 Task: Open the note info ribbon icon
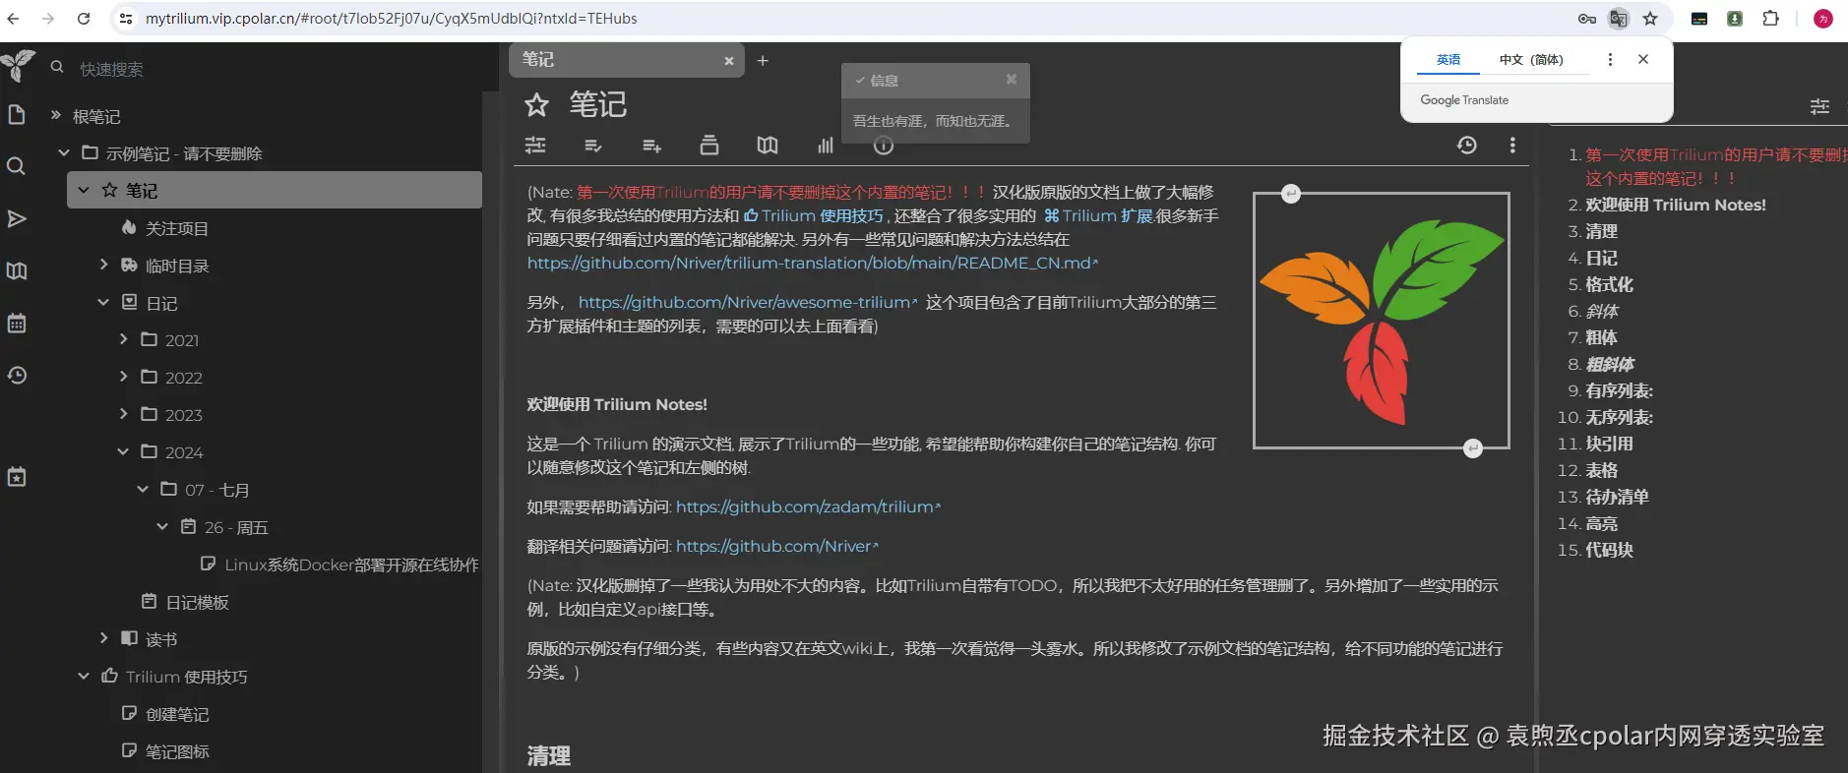point(884,146)
